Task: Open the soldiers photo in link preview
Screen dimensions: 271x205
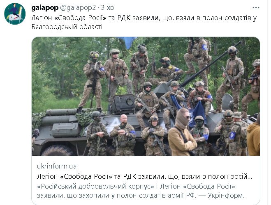Action: tap(146, 96)
